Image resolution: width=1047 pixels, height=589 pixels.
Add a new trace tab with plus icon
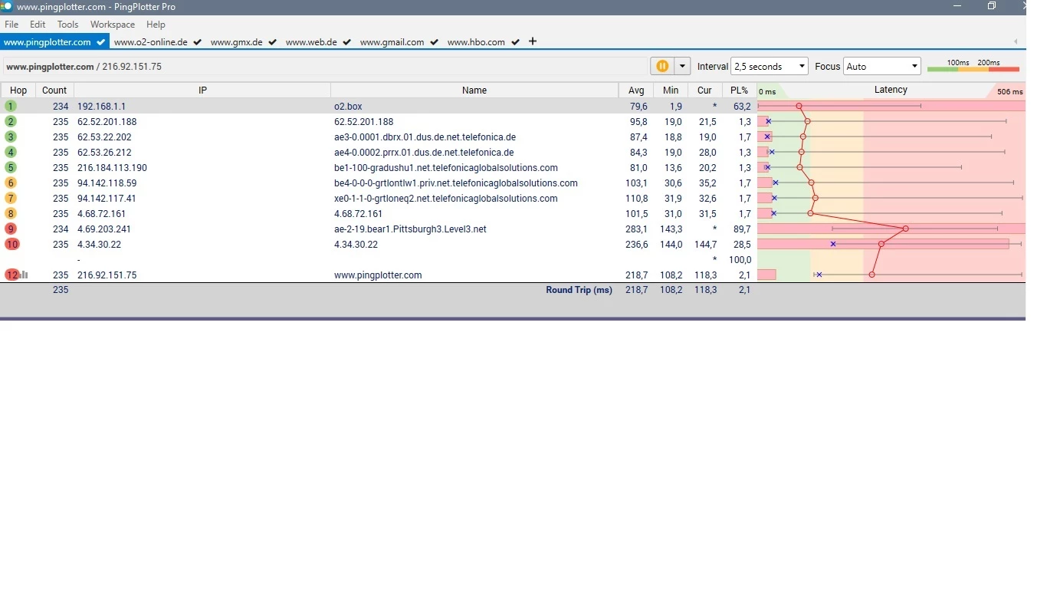click(533, 41)
